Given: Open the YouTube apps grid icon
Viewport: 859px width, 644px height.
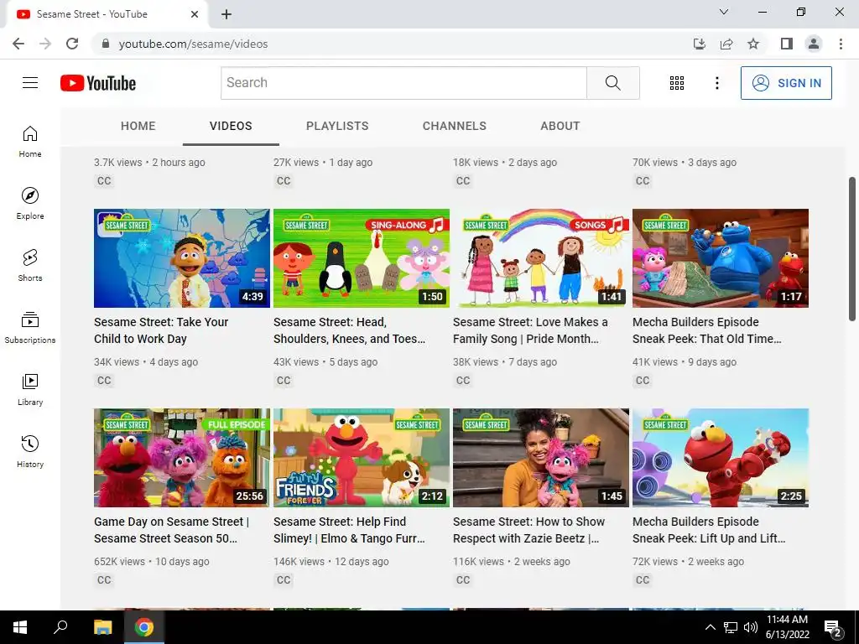Looking at the screenshot, I should click(x=677, y=83).
